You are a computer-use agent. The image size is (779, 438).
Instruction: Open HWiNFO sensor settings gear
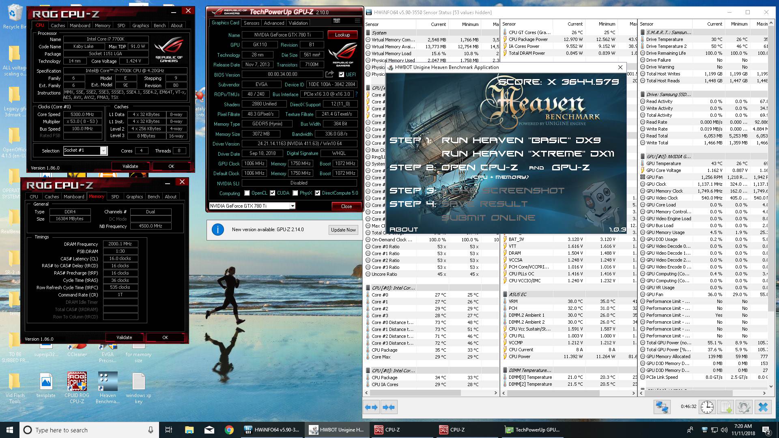click(x=744, y=407)
